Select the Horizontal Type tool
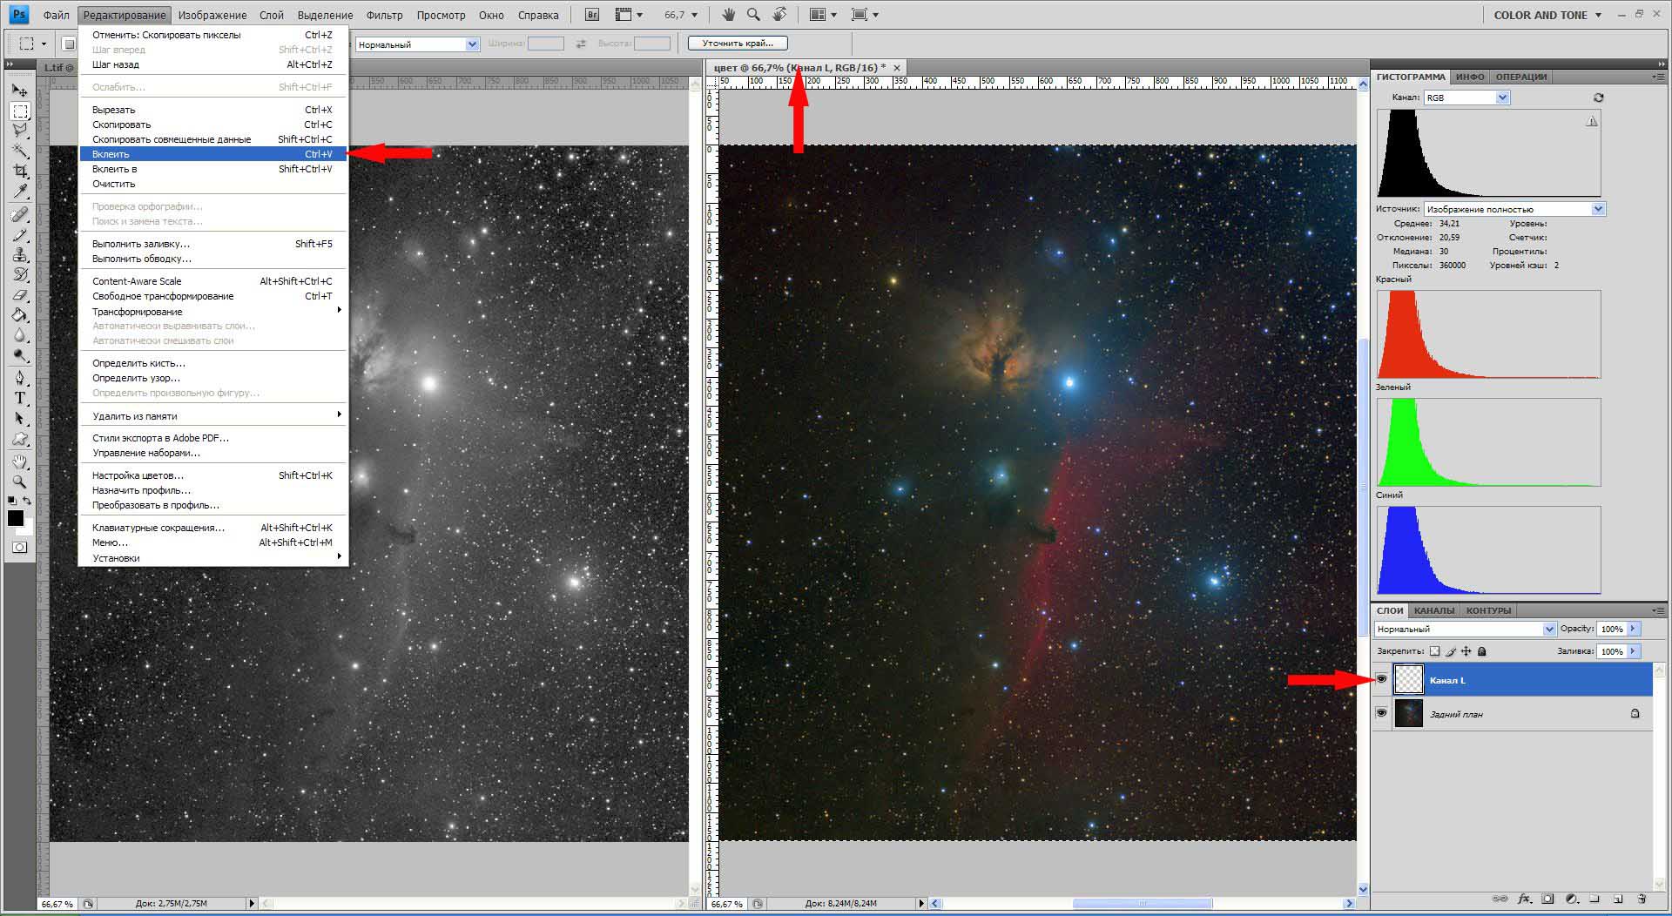Image resolution: width=1672 pixels, height=916 pixels. (19, 398)
